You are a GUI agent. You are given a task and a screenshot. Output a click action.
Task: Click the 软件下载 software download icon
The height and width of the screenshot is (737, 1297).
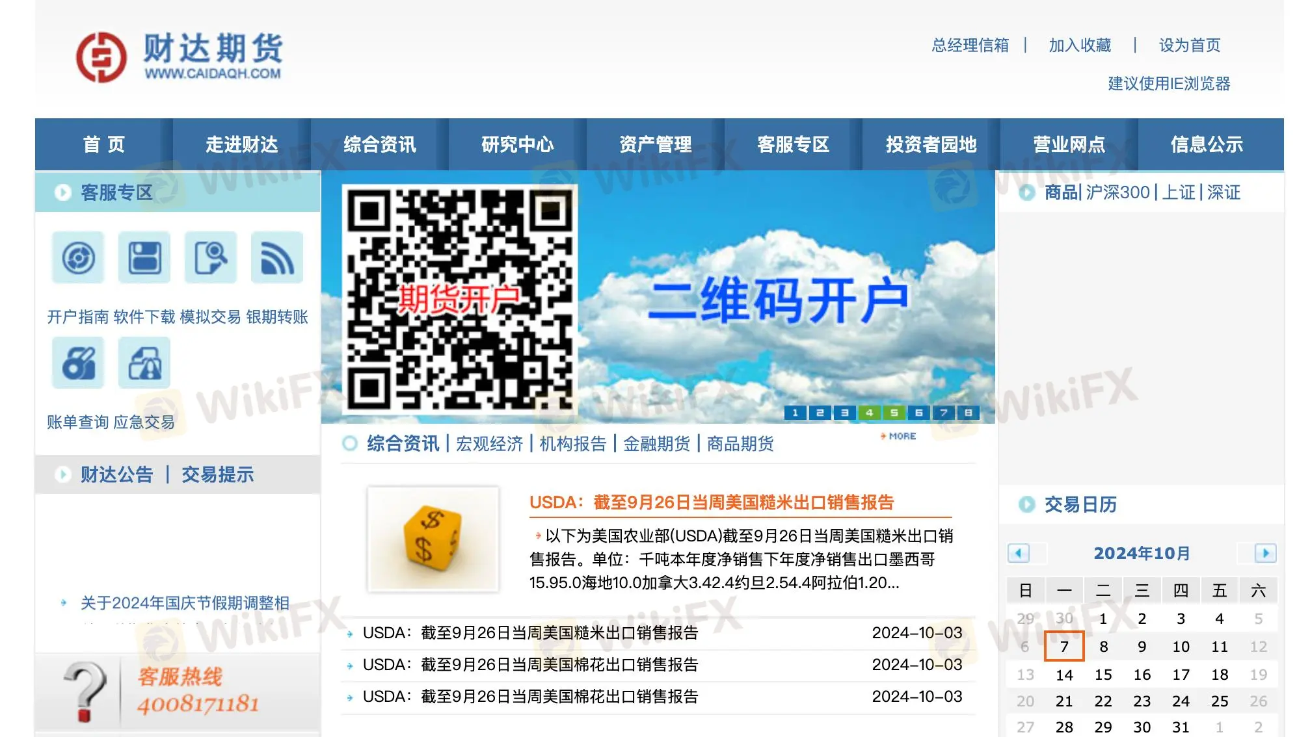click(144, 257)
